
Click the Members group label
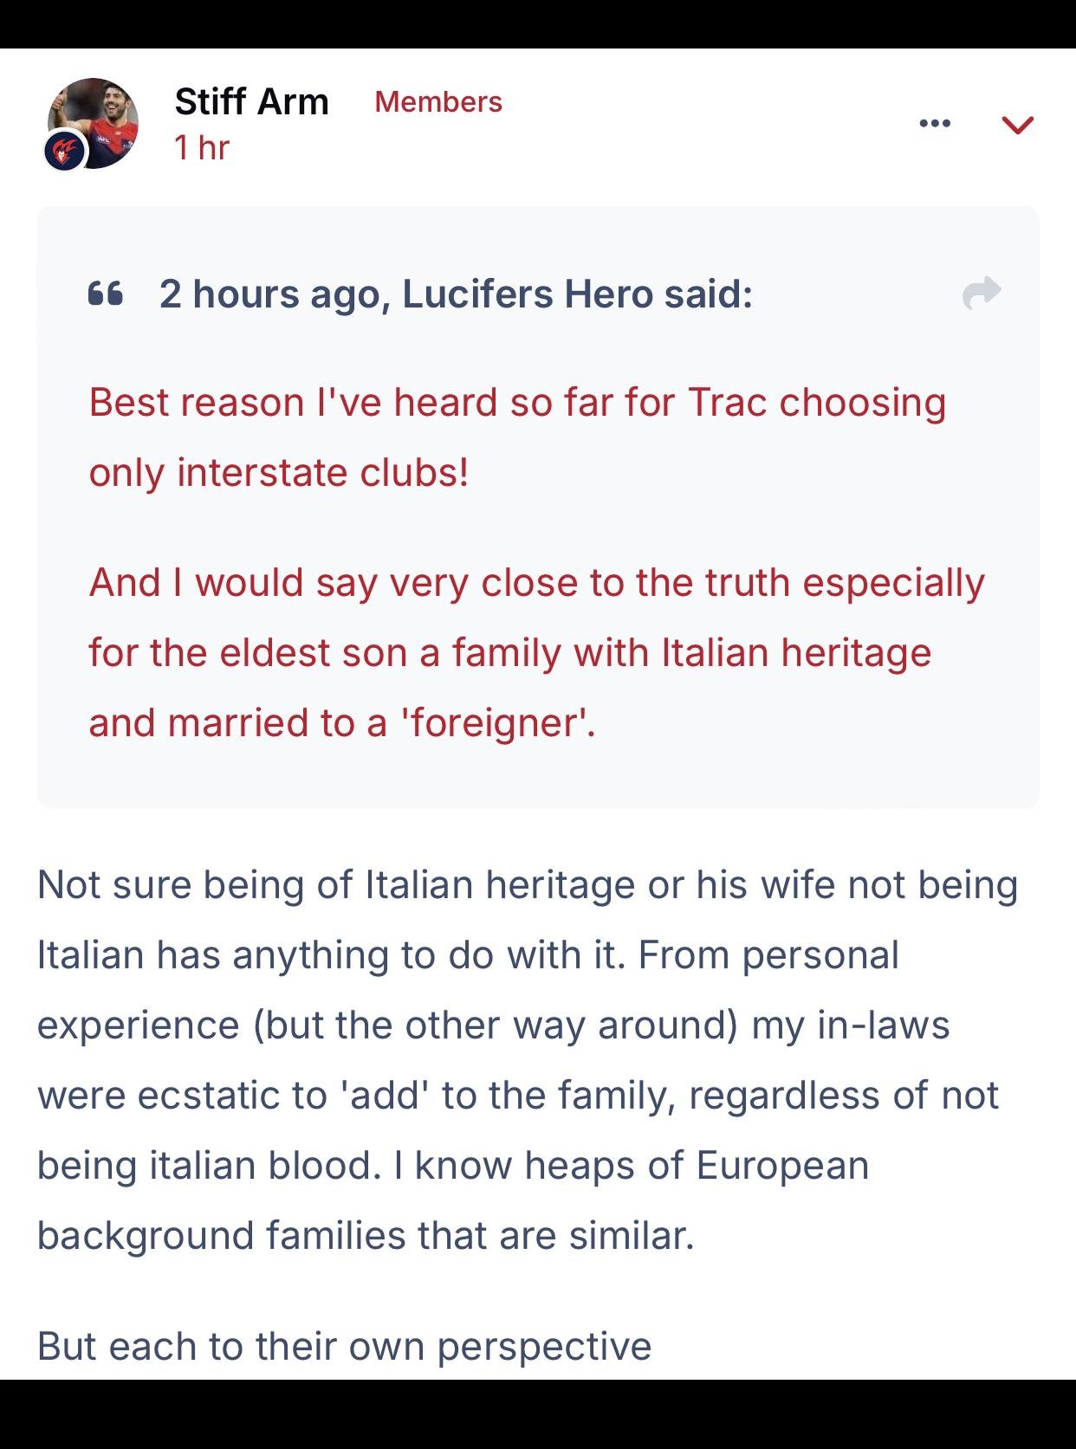438,101
